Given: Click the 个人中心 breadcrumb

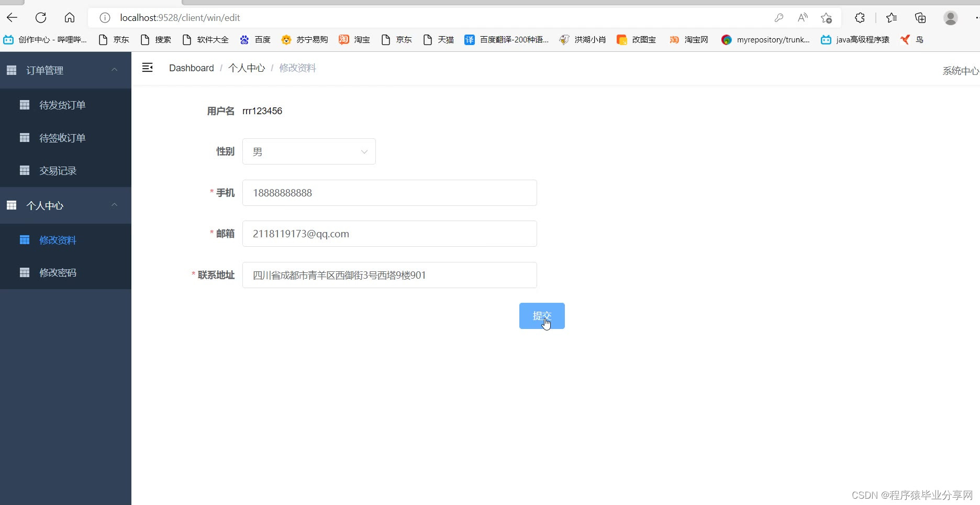Looking at the screenshot, I should tap(247, 68).
